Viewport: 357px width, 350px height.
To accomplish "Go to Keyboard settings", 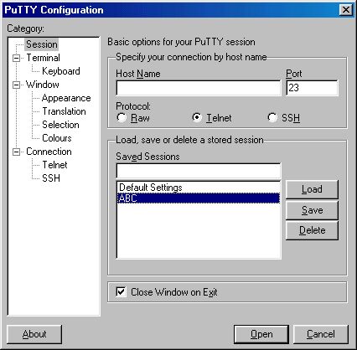I will tap(61, 71).
